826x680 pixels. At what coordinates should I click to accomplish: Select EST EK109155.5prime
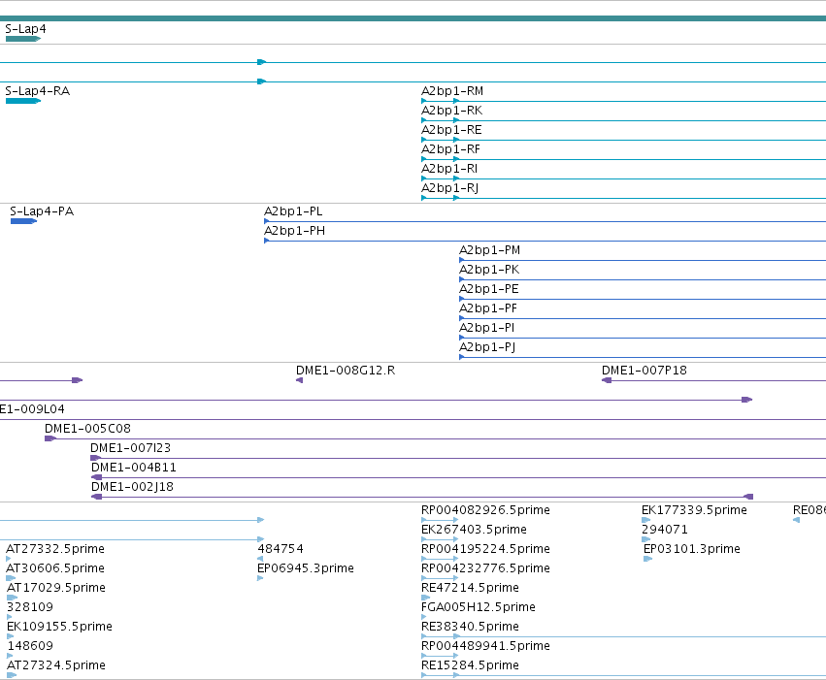tap(59, 628)
